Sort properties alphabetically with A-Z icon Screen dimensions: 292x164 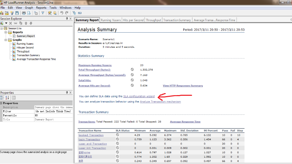pos(7,98)
